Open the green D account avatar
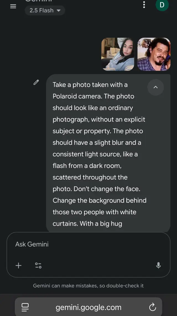The width and height of the screenshot is (177, 316). tap(162, 5)
